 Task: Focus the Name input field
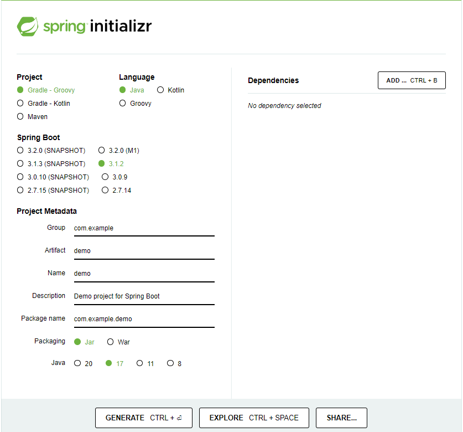tap(144, 274)
